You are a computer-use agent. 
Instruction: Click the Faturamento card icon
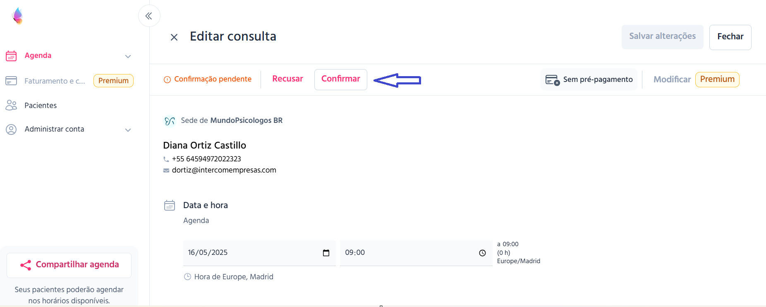pos(11,81)
